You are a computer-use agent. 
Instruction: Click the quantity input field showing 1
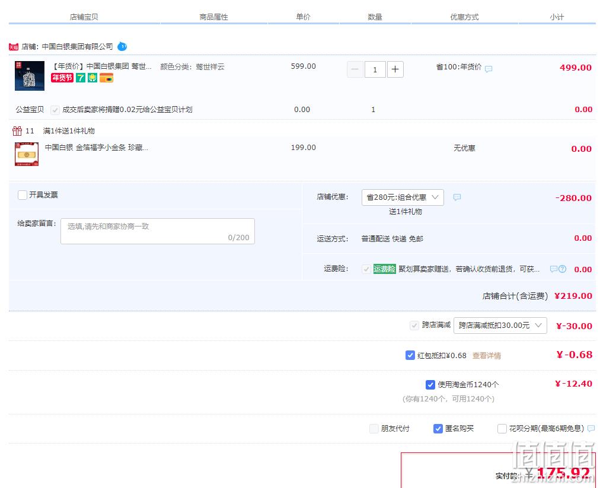(x=375, y=69)
